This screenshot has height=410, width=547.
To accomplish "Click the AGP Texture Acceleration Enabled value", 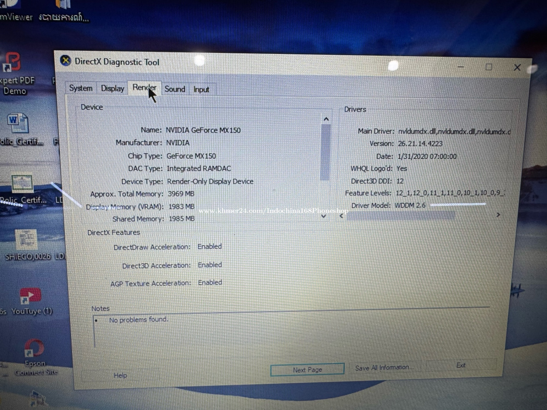I will [x=210, y=282].
